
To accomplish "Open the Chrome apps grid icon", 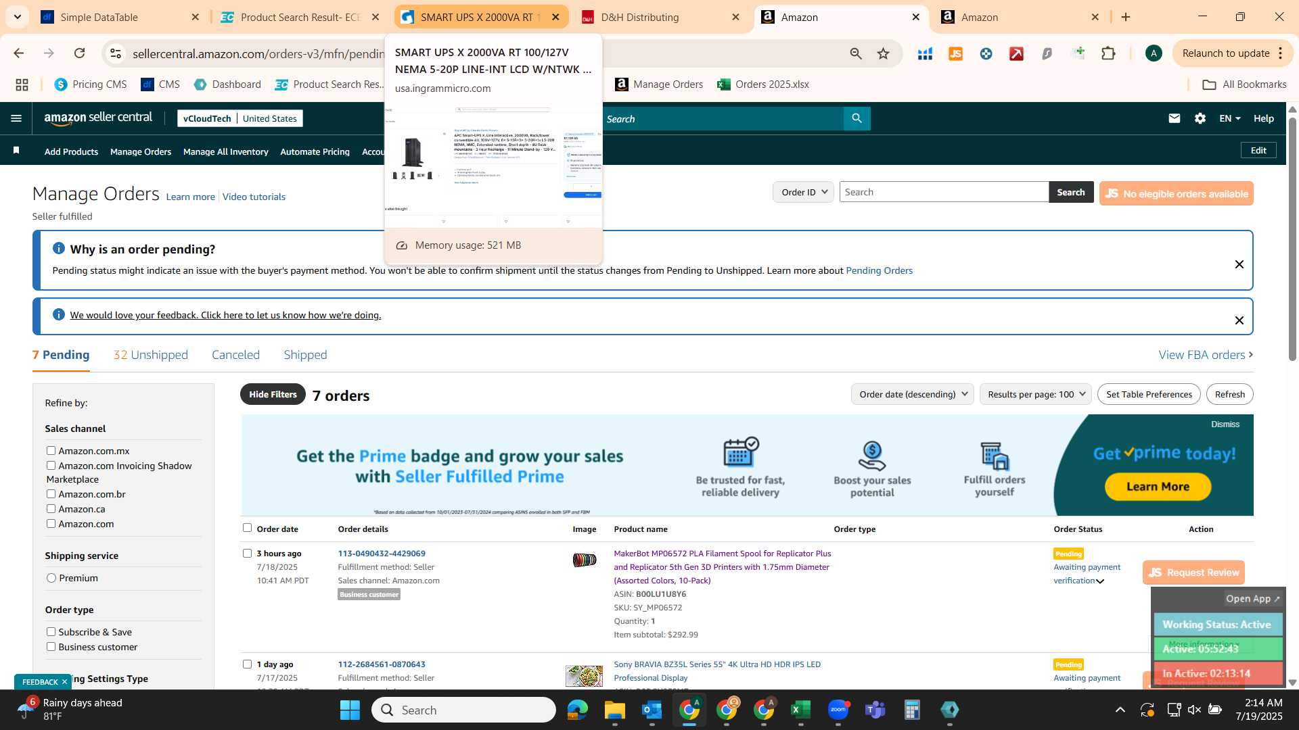I will tap(22, 84).
